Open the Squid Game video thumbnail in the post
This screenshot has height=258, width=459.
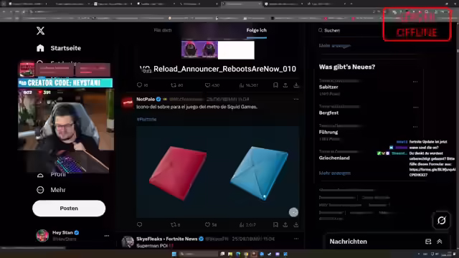click(x=218, y=50)
